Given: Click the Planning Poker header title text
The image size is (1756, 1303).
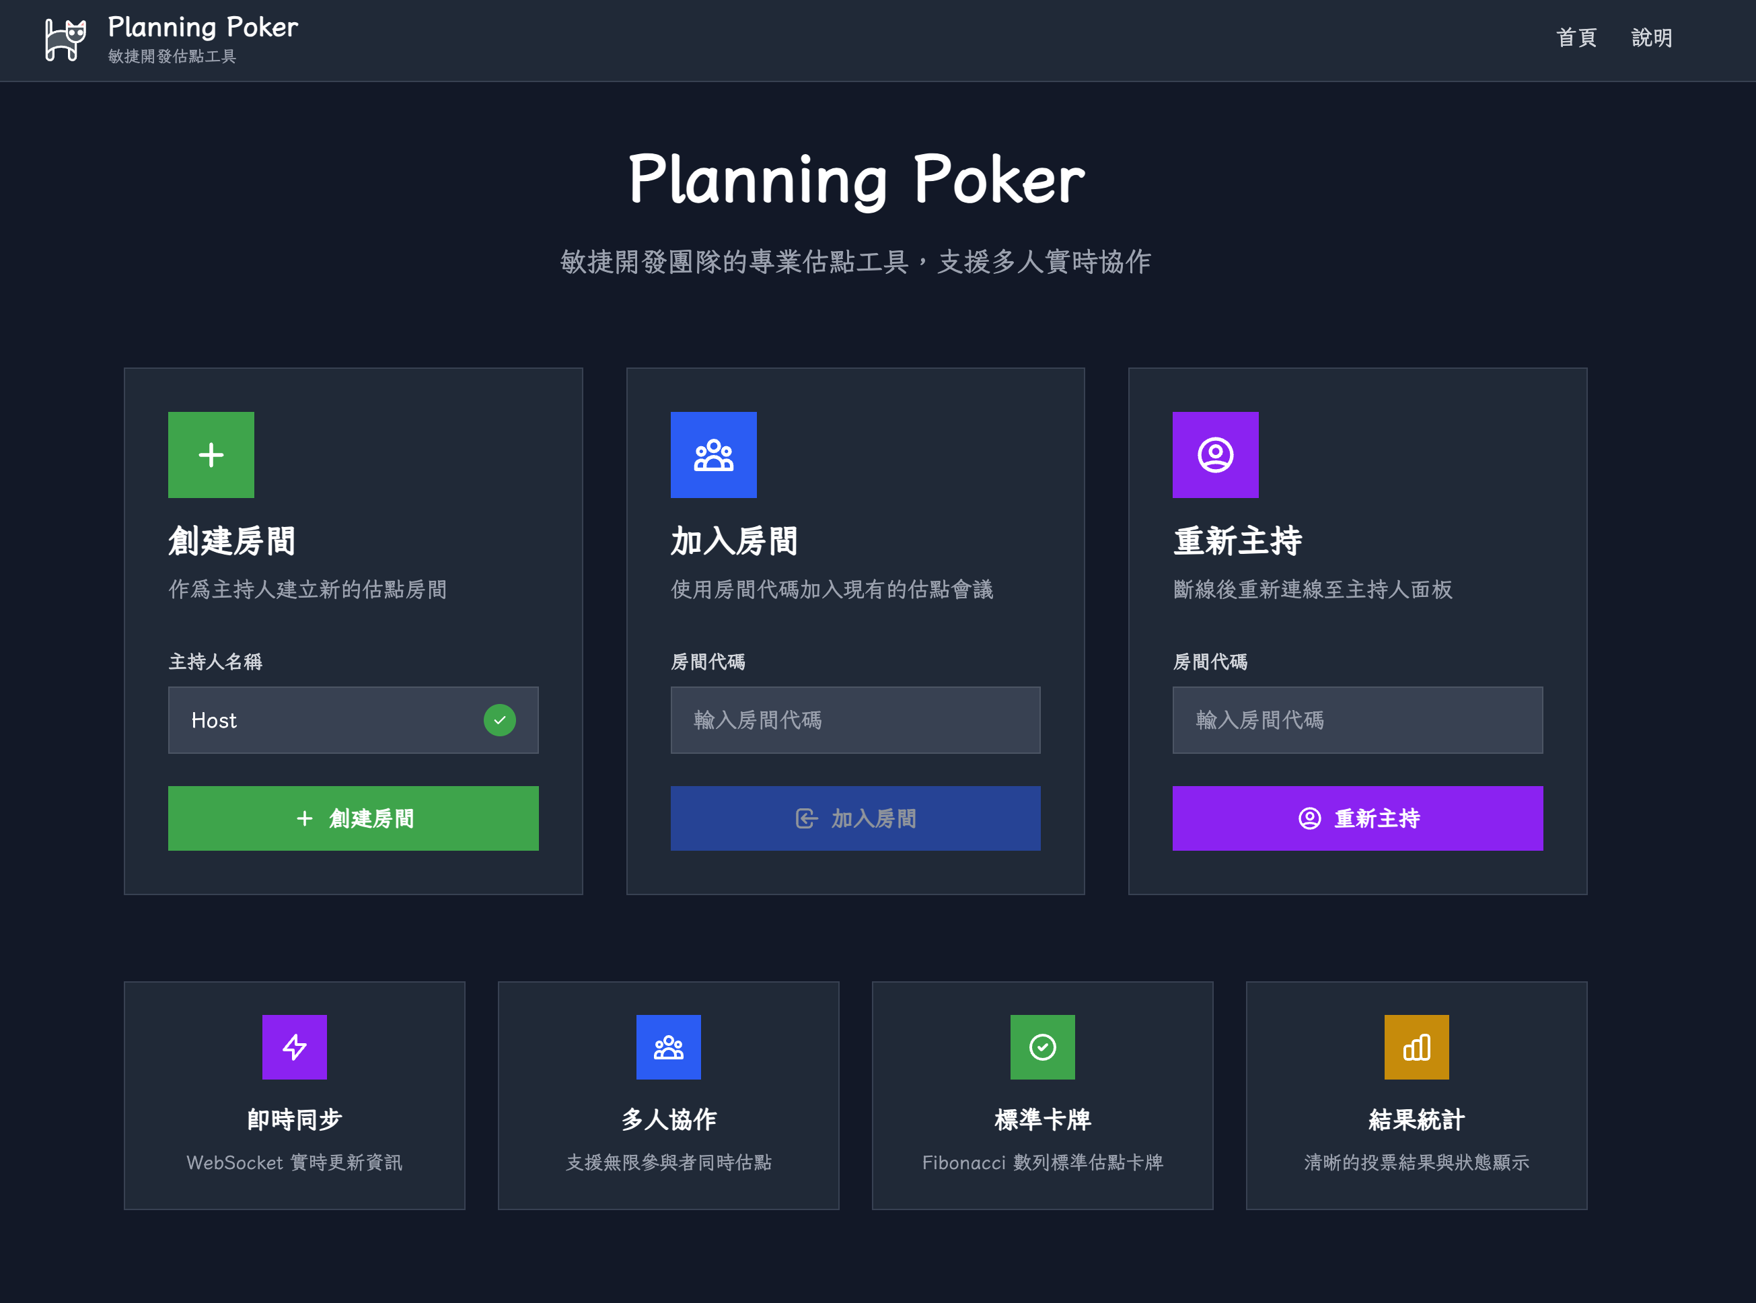Looking at the screenshot, I should (203, 28).
